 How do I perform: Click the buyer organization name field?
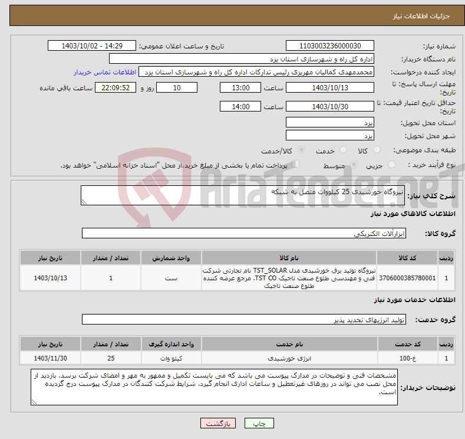pyautogui.click(x=242, y=59)
